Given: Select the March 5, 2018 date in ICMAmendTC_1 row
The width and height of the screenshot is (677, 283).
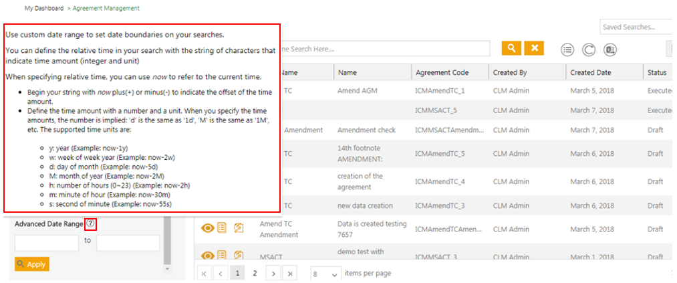Looking at the screenshot, I should tap(591, 91).
